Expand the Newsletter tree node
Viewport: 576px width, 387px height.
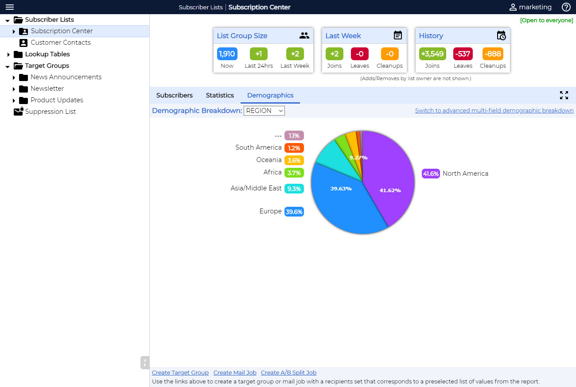tap(14, 89)
